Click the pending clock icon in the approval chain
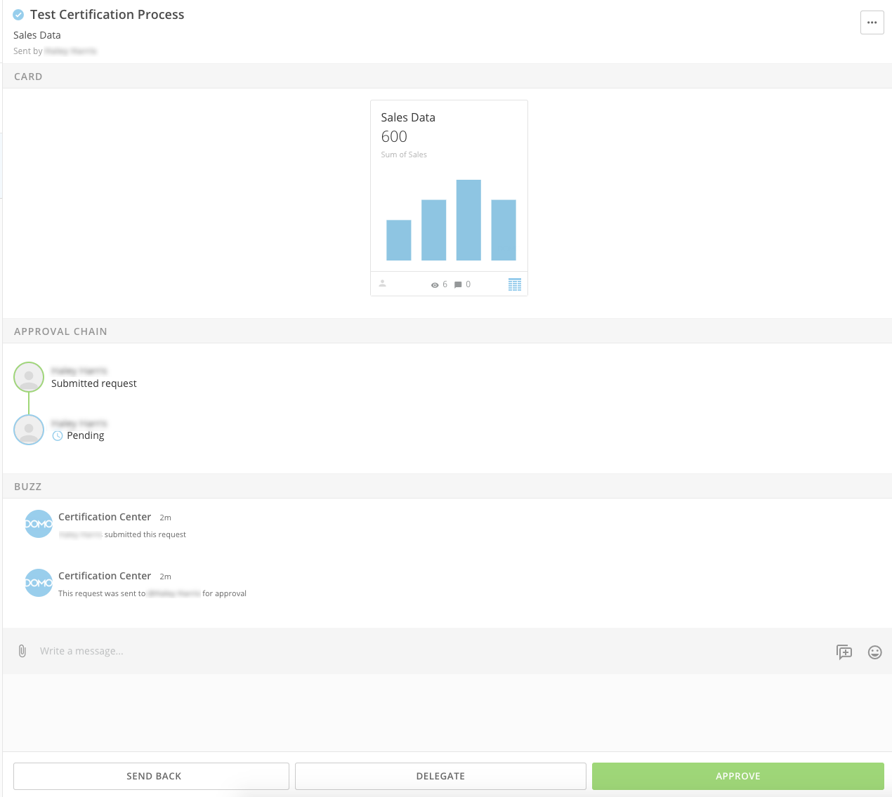Image resolution: width=892 pixels, height=797 pixels. (56, 435)
